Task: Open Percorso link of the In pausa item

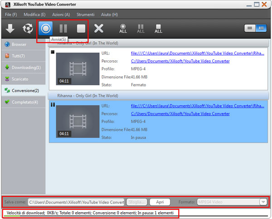Action: (x=180, y=114)
